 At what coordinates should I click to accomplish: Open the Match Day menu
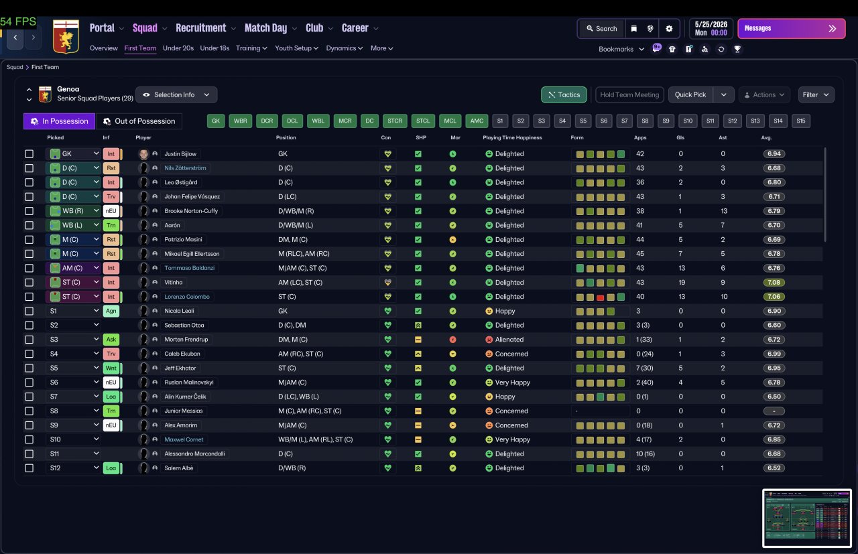tap(271, 28)
